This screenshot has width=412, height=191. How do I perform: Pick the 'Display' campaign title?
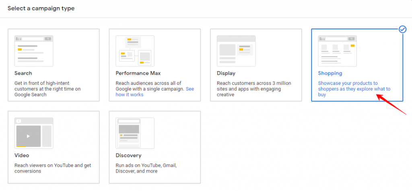(226, 73)
